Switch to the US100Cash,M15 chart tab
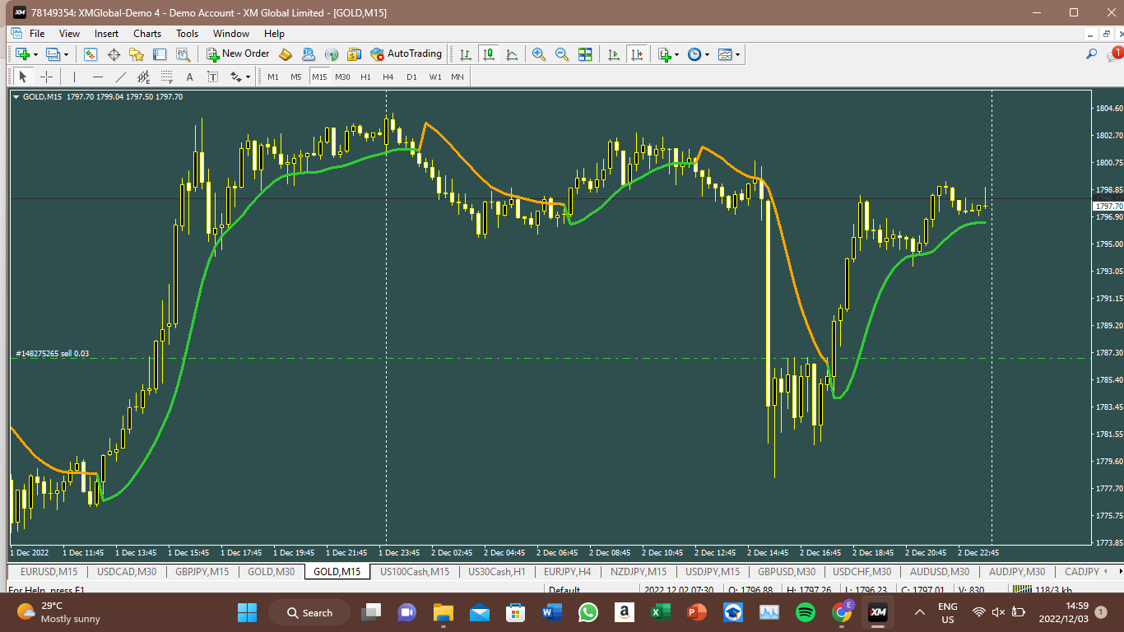This screenshot has width=1124, height=632. (x=415, y=572)
